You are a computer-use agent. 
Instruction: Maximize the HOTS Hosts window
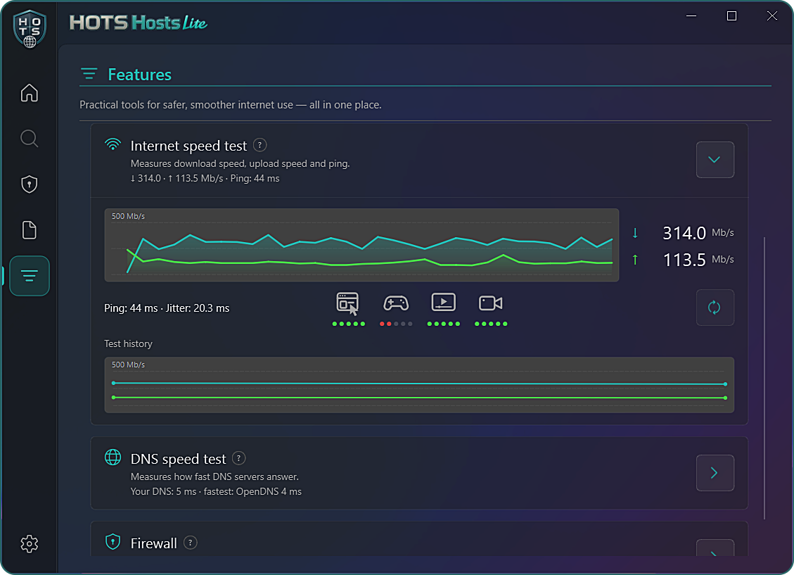tap(731, 15)
